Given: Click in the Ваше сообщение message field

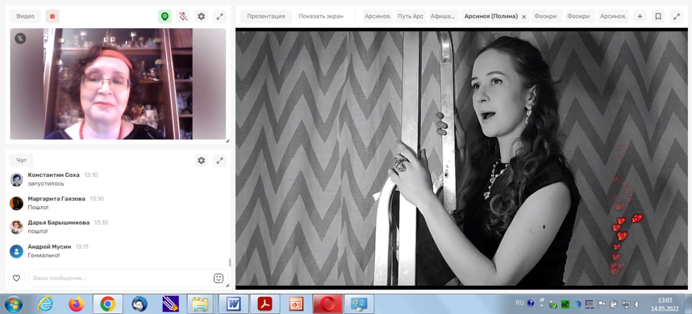Looking at the screenshot, I should [120, 278].
